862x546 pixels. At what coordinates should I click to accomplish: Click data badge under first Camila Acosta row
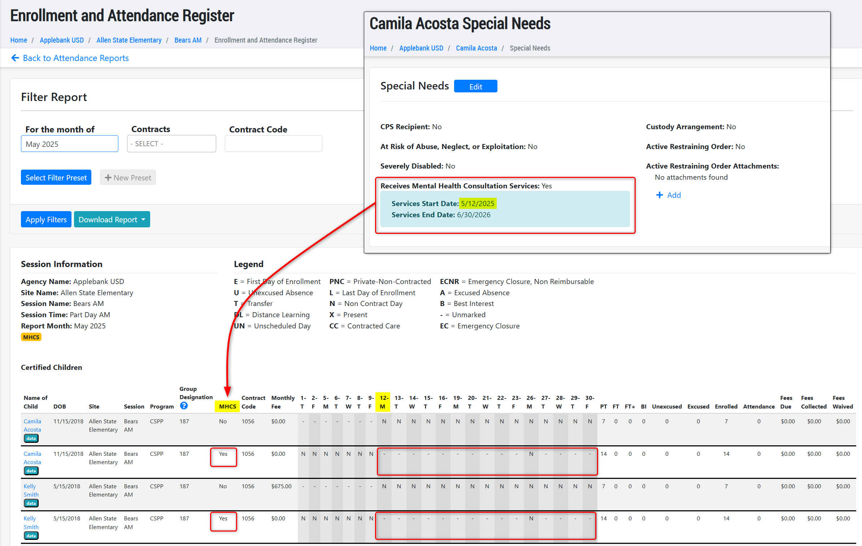pos(31,438)
